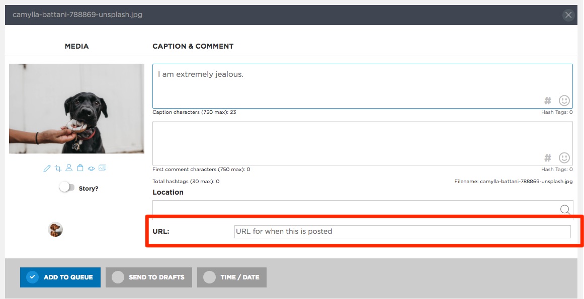Click the Send to Drafts button
Screen dimensions: 584x299
(x=149, y=277)
